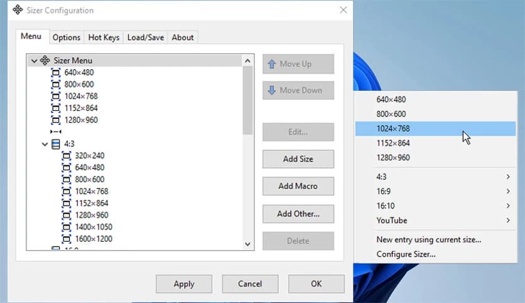Click the Move Up arrow icon

[x=272, y=64]
